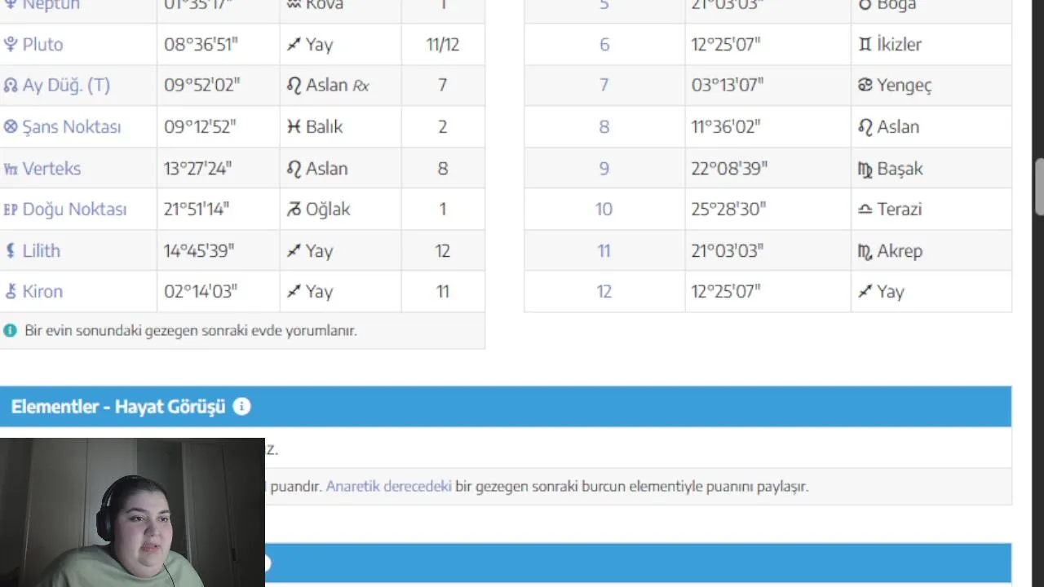This screenshot has width=1044, height=587.
Task: Click Sagittarius glyph in Pluto row
Action: (x=294, y=44)
